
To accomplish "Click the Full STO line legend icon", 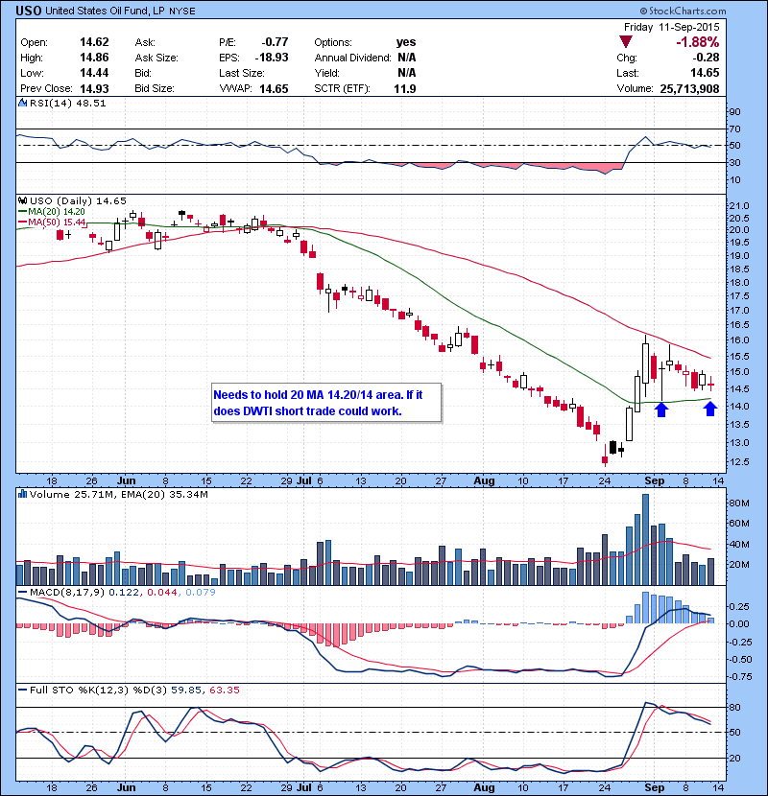I will point(21,690).
